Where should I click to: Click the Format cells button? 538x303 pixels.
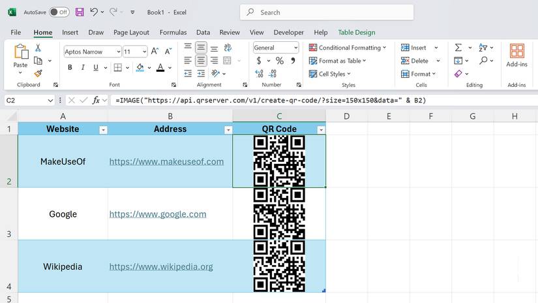(418, 74)
